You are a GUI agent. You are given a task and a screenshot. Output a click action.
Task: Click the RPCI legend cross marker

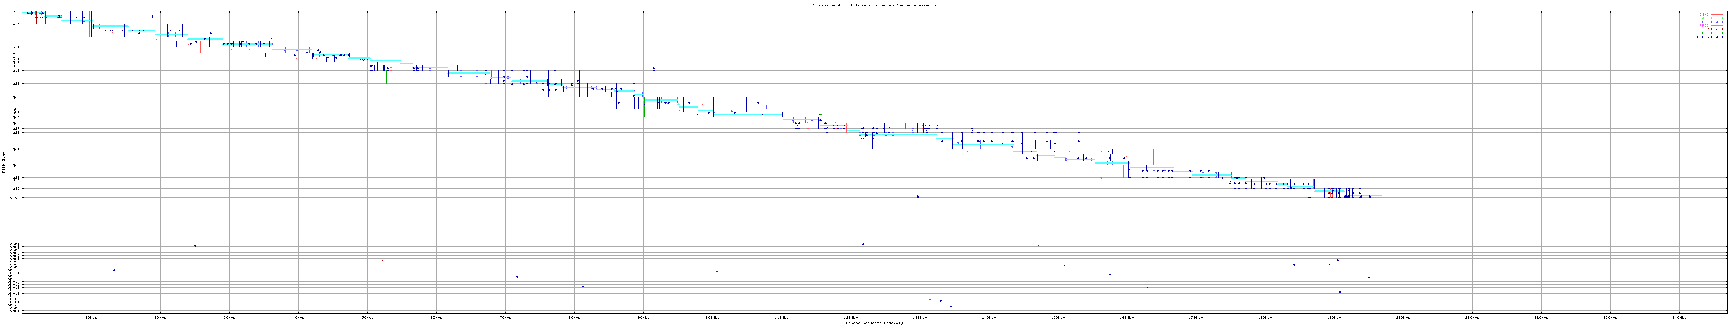point(1717,26)
